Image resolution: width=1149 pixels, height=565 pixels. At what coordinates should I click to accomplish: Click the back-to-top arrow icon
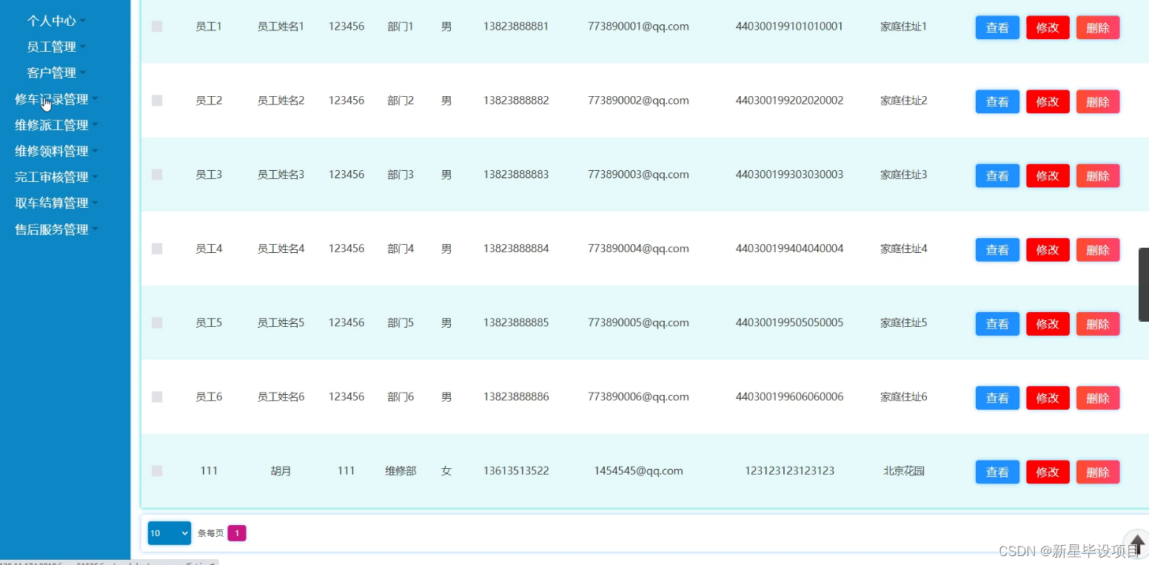coord(1137,544)
